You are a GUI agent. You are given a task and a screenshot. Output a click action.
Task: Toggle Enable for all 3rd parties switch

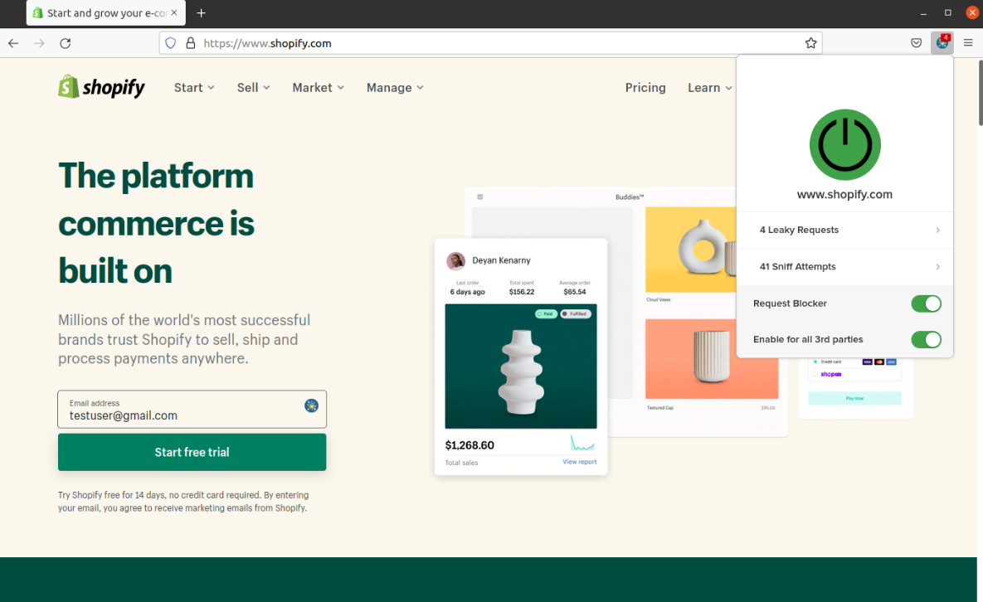point(926,339)
